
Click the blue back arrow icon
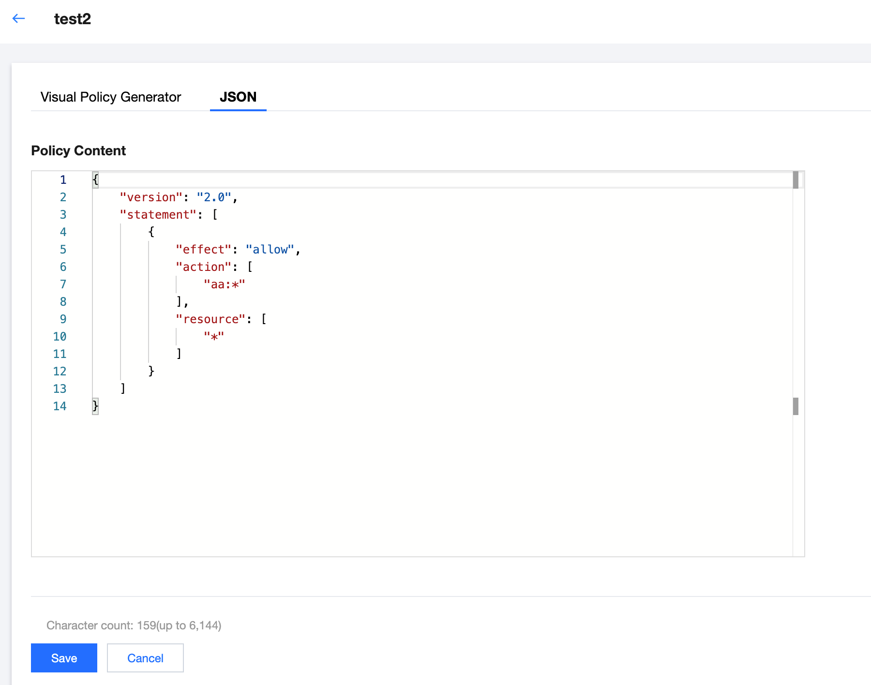tap(19, 19)
